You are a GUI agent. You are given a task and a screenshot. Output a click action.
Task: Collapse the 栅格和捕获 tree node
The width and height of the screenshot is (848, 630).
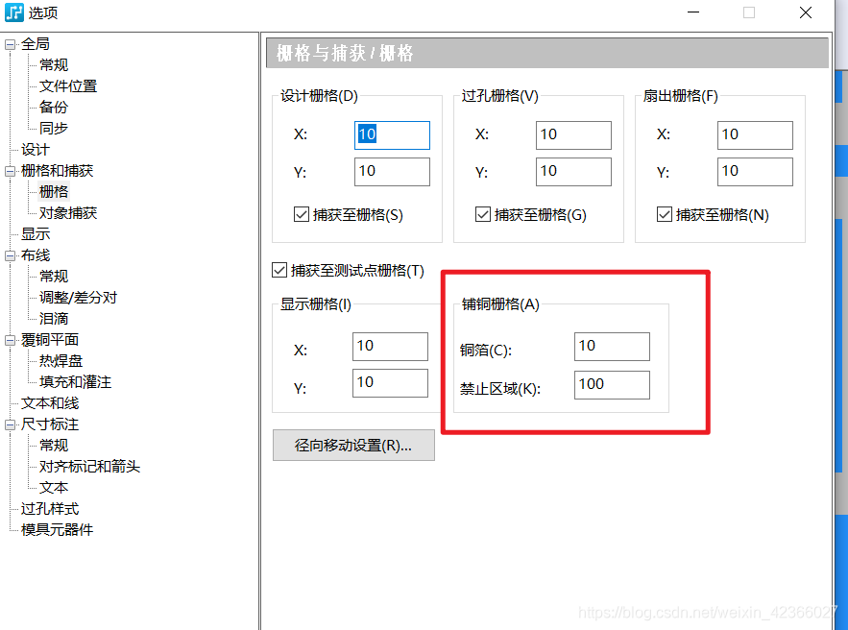(10, 171)
